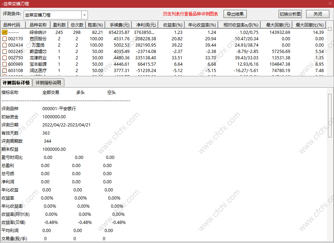Click the 评测周期数 value 344
The width and height of the screenshot is (334, 243).
point(48,141)
